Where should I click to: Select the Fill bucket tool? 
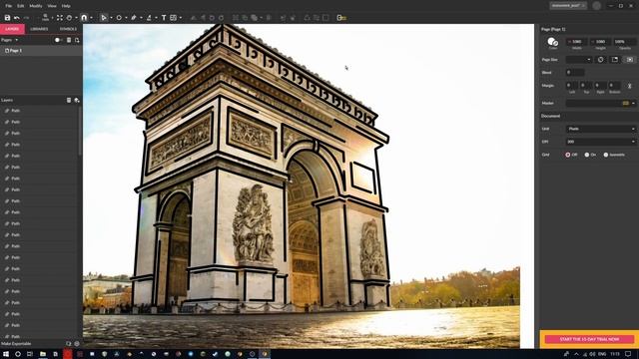149,18
